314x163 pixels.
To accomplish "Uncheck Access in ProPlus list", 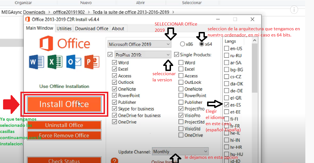I will click(x=114, y=76).
